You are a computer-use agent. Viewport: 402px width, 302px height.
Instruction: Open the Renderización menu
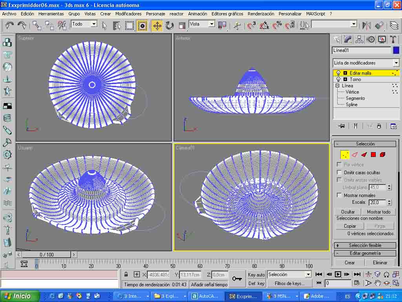[x=261, y=14]
